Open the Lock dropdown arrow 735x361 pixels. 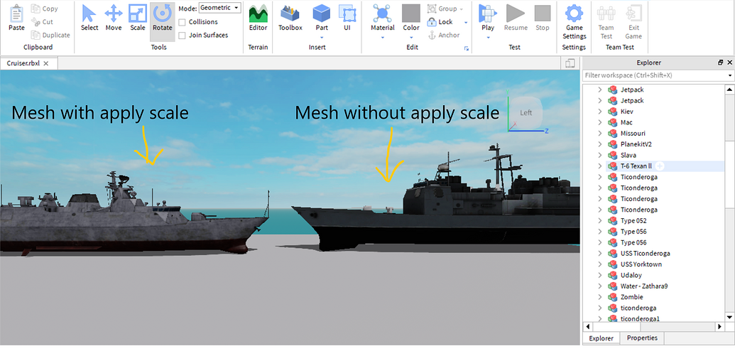pyautogui.click(x=466, y=22)
